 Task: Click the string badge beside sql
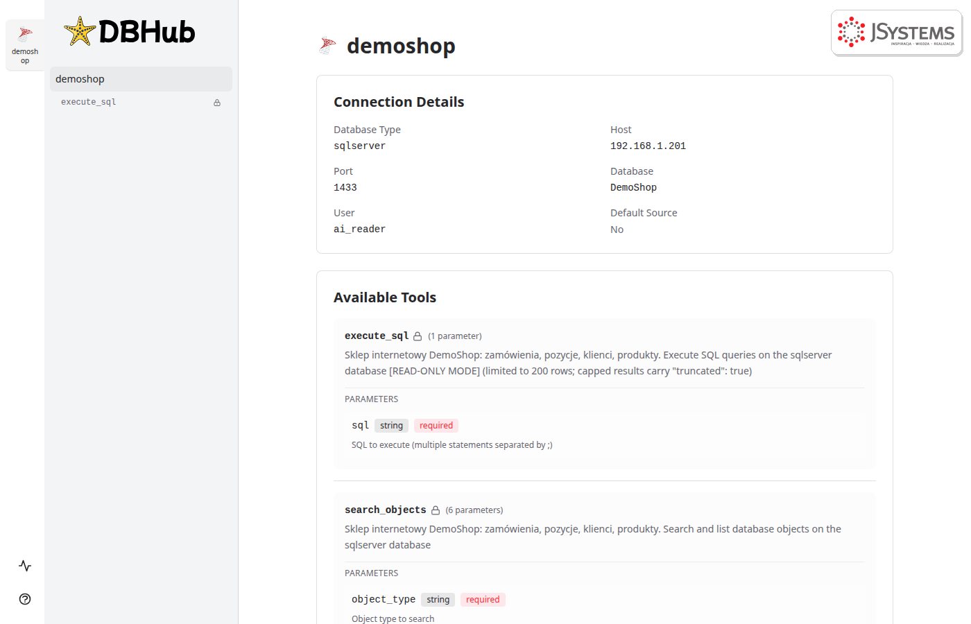click(391, 426)
